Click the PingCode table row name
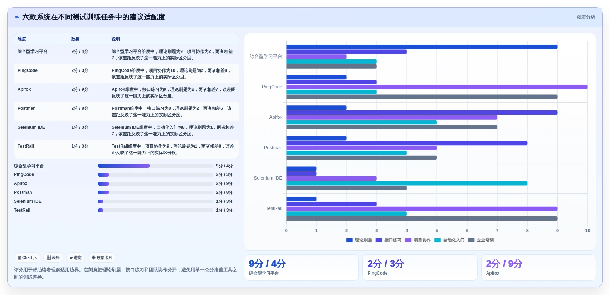 [x=28, y=70]
